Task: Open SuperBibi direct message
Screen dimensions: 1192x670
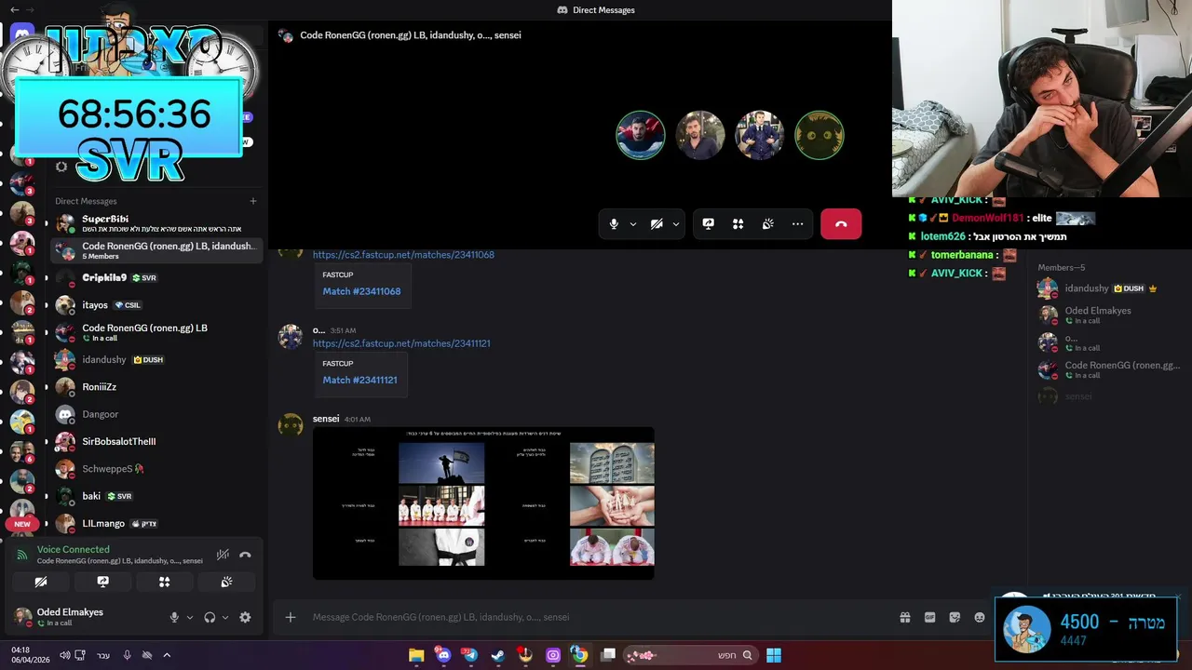Action: pyautogui.click(x=155, y=223)
